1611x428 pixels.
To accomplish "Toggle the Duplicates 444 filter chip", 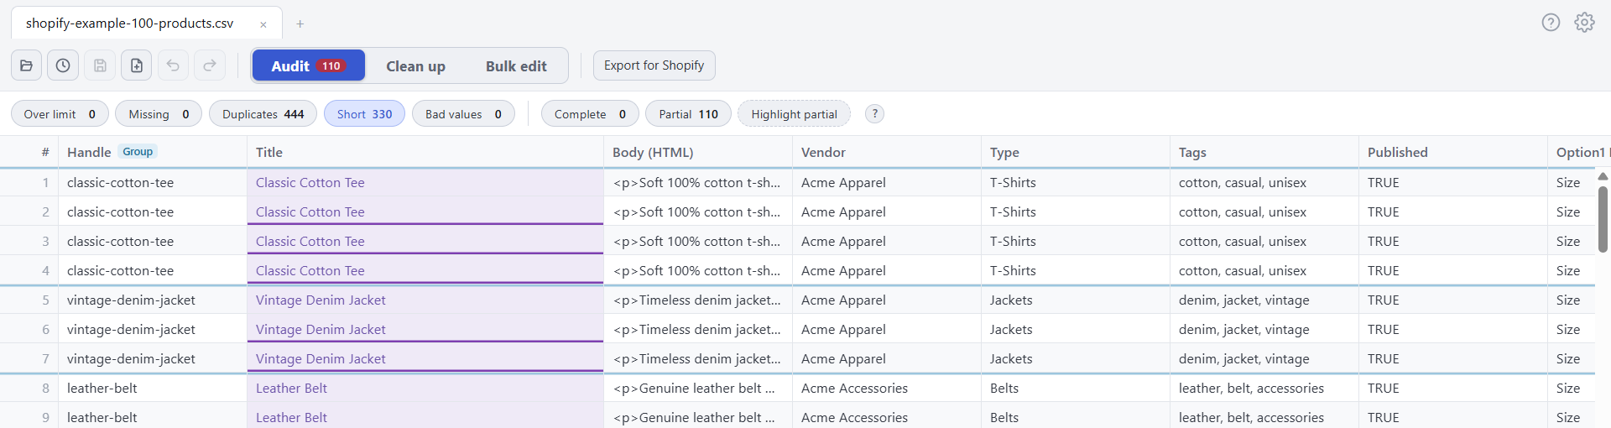I will [x=263, y=114].
